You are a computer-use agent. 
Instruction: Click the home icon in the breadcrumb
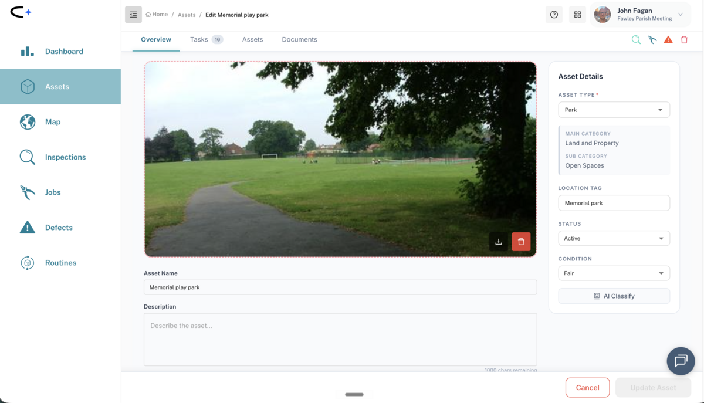tap(148, 15)
